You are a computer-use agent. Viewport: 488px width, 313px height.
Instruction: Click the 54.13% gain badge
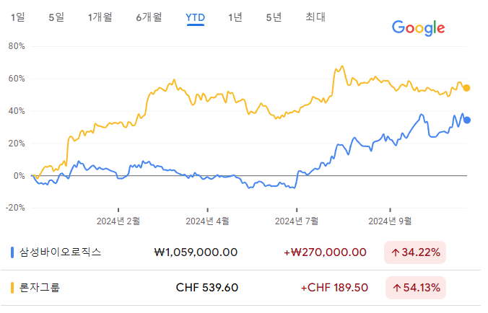416,288
